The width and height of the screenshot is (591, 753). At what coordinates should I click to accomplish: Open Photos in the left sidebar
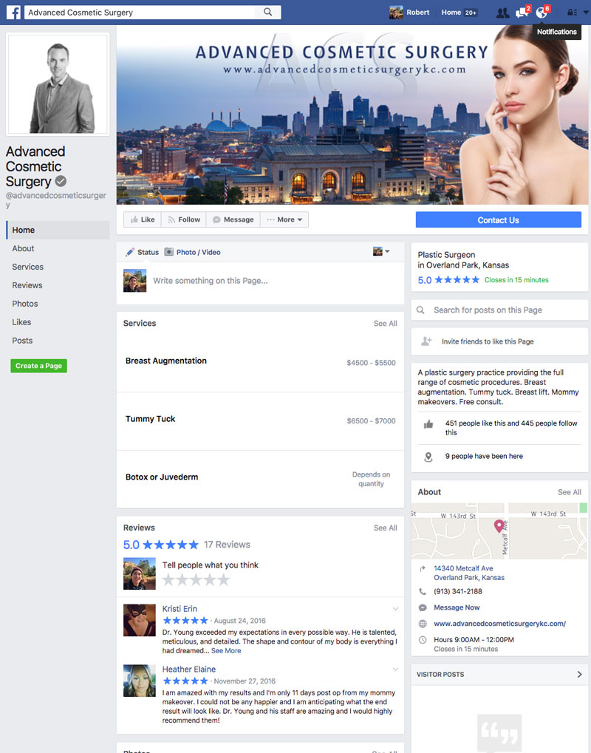[25, 304]
